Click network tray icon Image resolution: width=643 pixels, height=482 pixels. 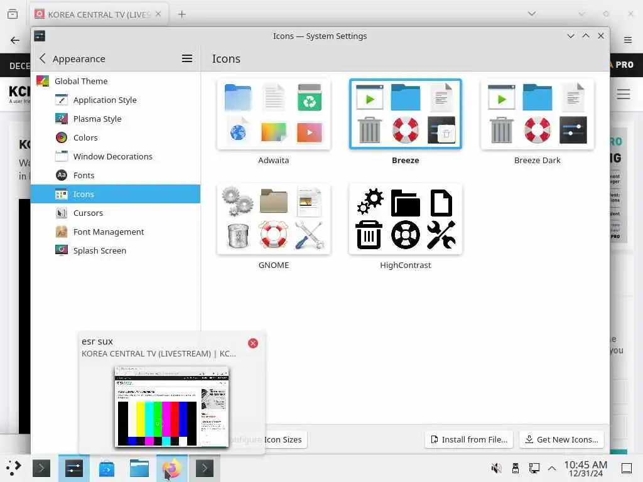coord(534,468)
